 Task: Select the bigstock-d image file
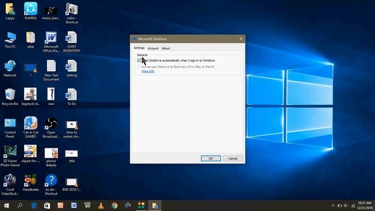[30, 96]
